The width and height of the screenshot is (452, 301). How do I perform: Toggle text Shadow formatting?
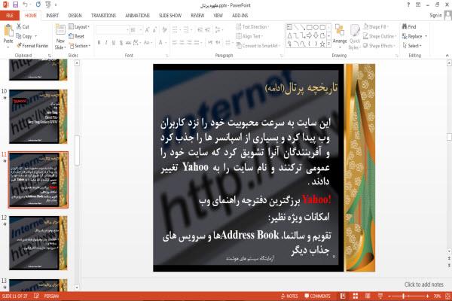(121, 43)
